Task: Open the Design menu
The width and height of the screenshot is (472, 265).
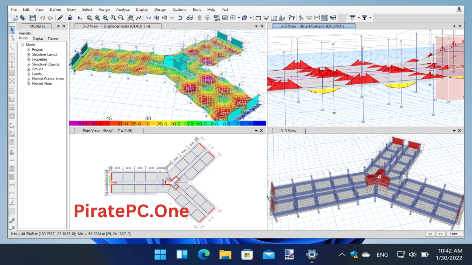Action: pyautogui.click(x=160, y=9)
